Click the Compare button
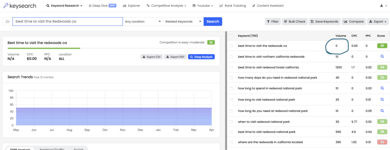The width and height of the screenshot is (390, 150). [354, 21]
